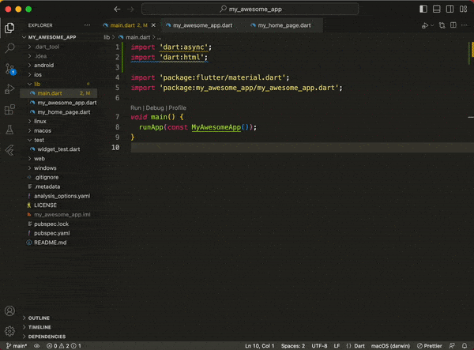
Task: Click the Debug code lens link
Action: (x=155, y=107)
